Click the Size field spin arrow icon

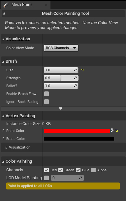pyautogui.click(x=75, y=70)
